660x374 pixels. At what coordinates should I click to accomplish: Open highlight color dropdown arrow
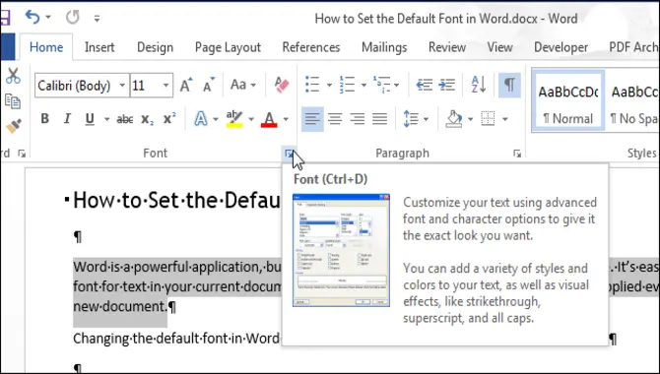pyautogui.click(x=251, y=119)
